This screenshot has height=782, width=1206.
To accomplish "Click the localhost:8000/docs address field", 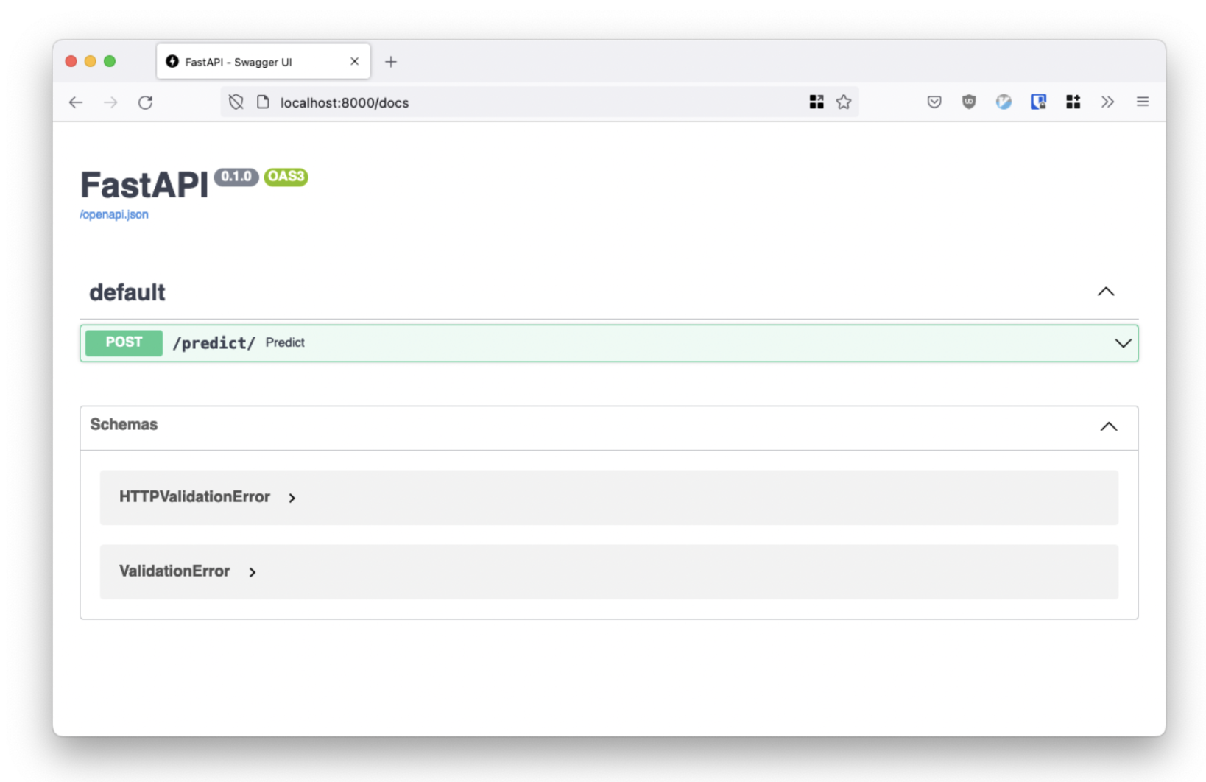I will [540, 102].
